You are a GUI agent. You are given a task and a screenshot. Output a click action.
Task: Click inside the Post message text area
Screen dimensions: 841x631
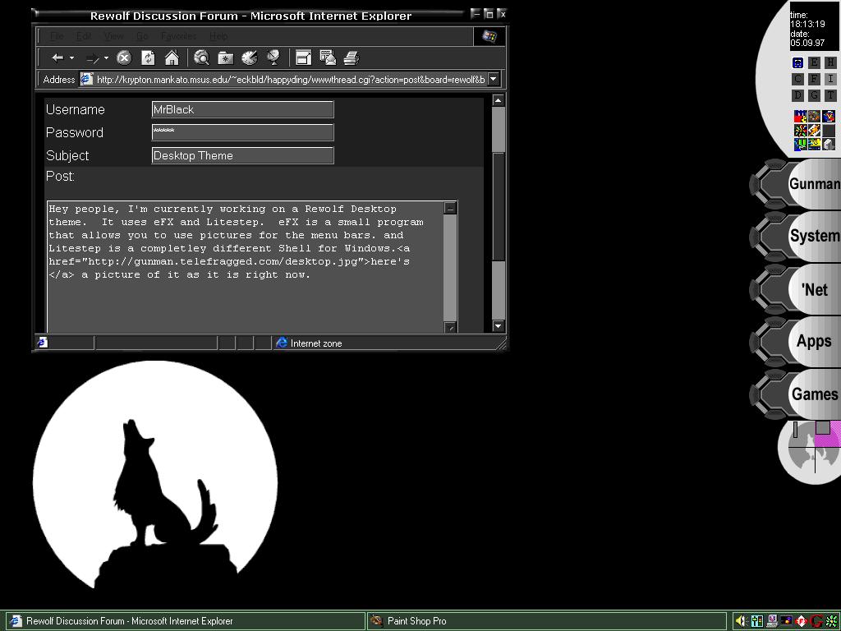pyautogui.click(x=245, y=267)
